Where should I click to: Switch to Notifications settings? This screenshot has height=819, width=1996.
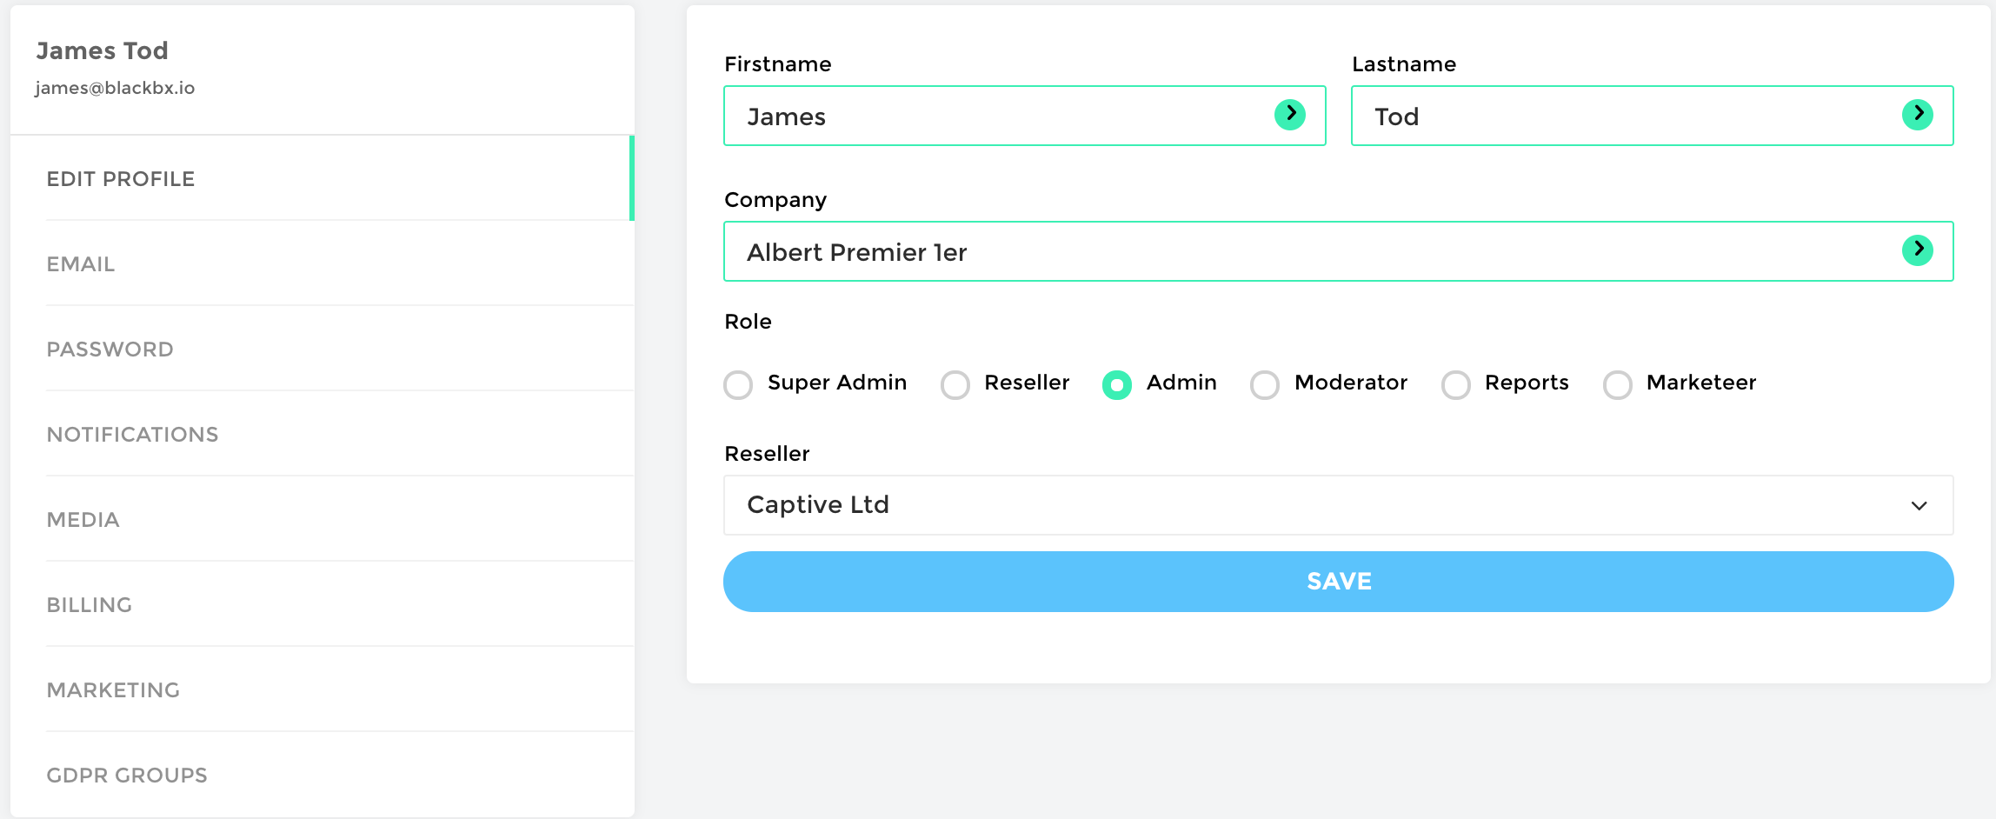[x=132, y=435]
